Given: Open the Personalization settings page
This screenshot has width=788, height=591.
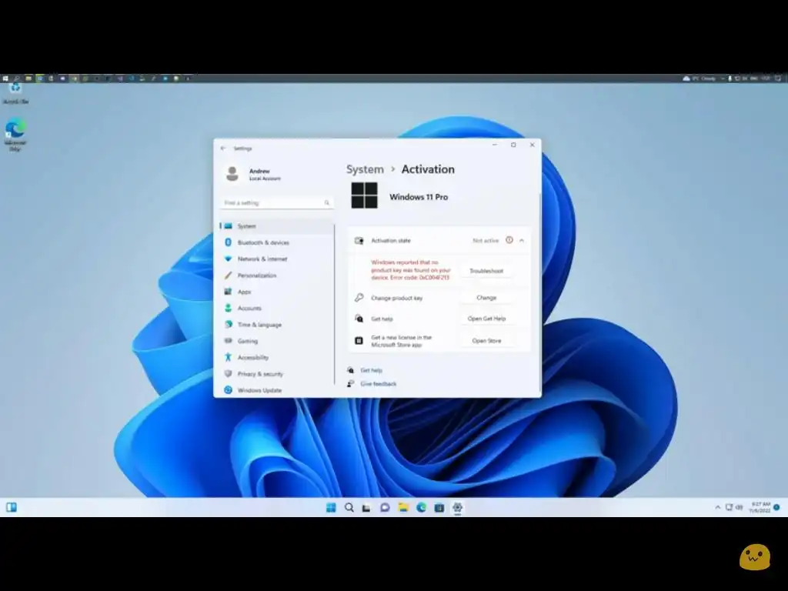Looking at the screenshot, I should [276, 275].
